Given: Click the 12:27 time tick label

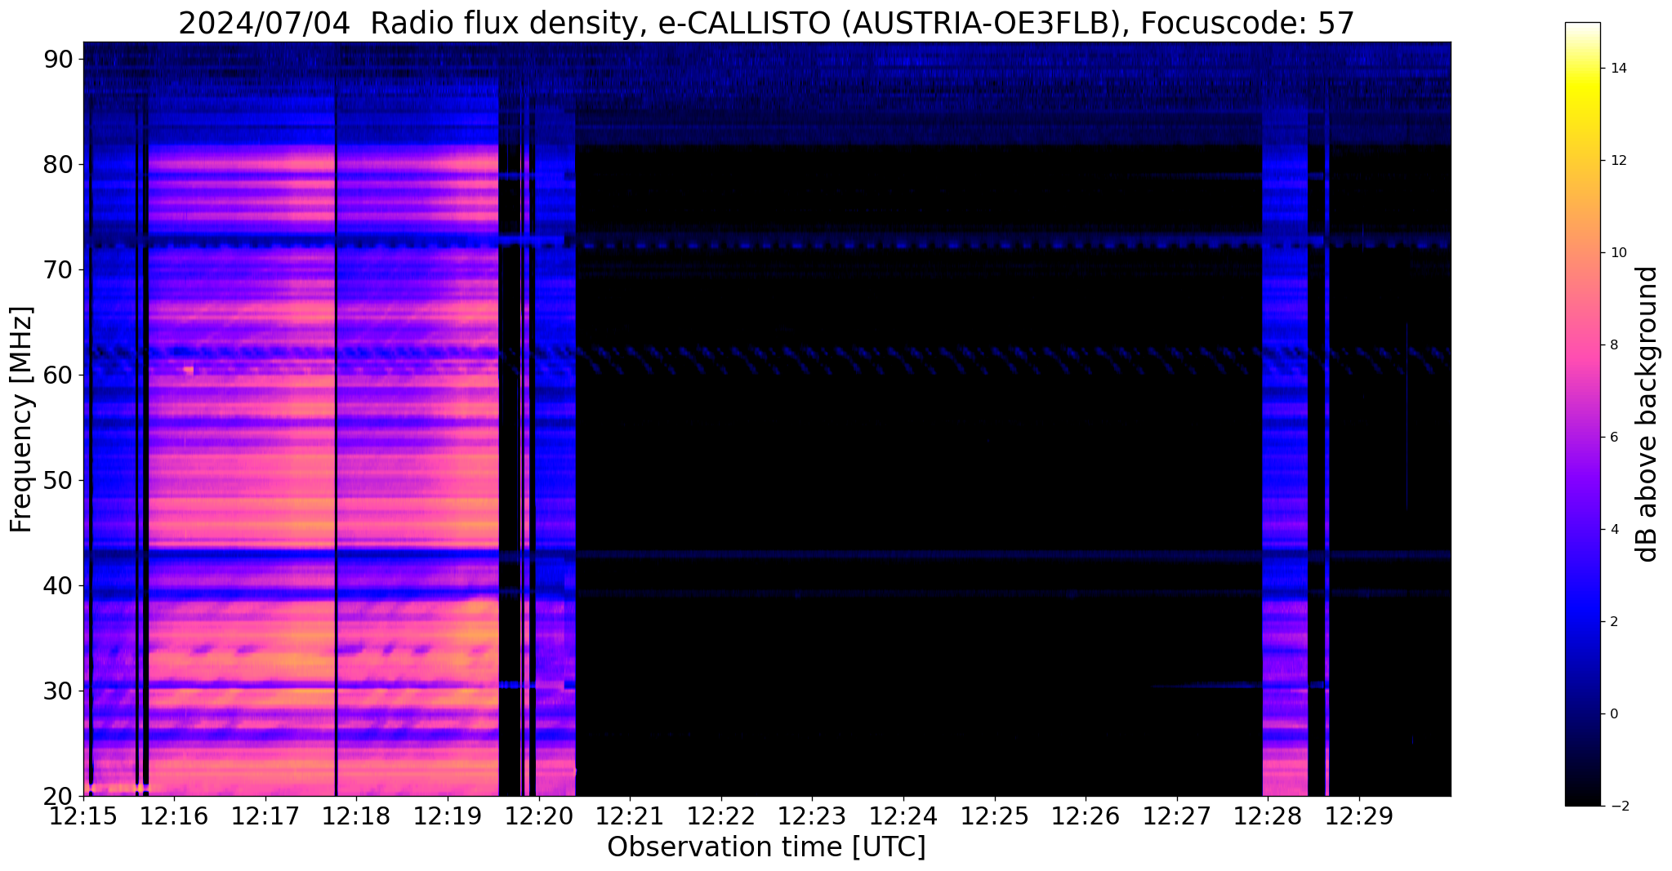Looking at the screenshot, I should (1177, 815).
